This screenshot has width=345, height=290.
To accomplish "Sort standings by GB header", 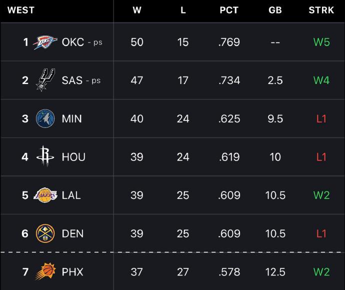I will point(275,10).
